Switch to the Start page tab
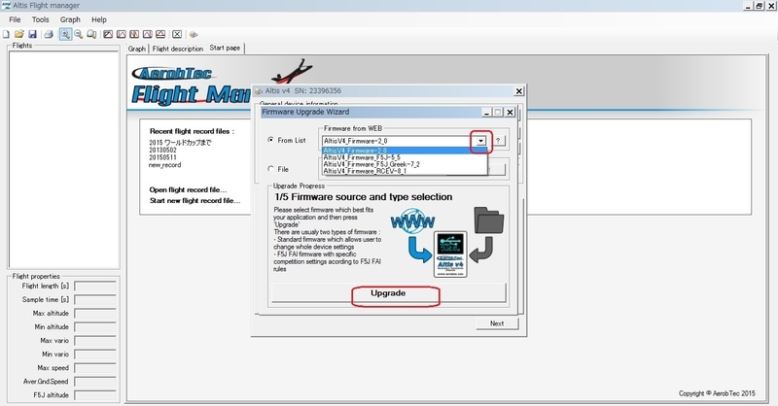Screen dimensions: 778x406 225,48
